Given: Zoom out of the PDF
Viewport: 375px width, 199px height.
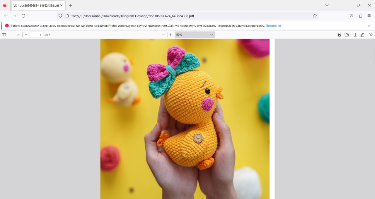Looking at the screenshot, I should 164,35.
